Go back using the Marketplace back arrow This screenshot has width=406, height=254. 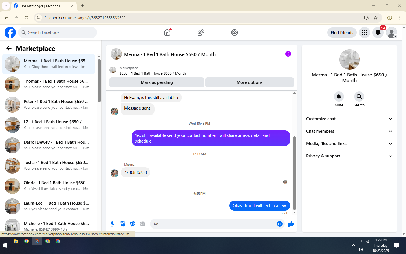click(x=9, y=48)
